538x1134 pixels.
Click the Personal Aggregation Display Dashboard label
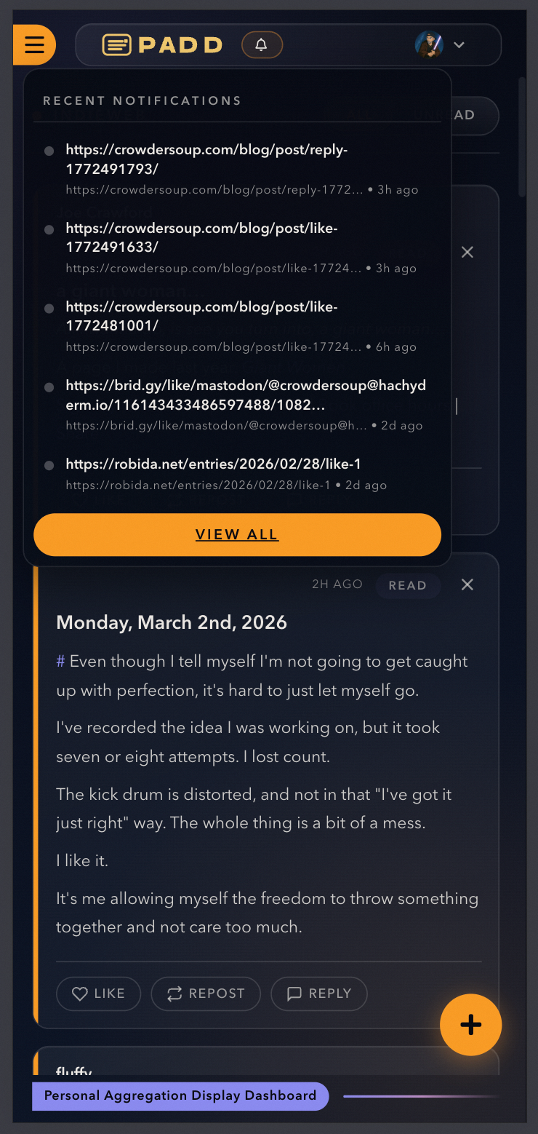pos(180,1095)
